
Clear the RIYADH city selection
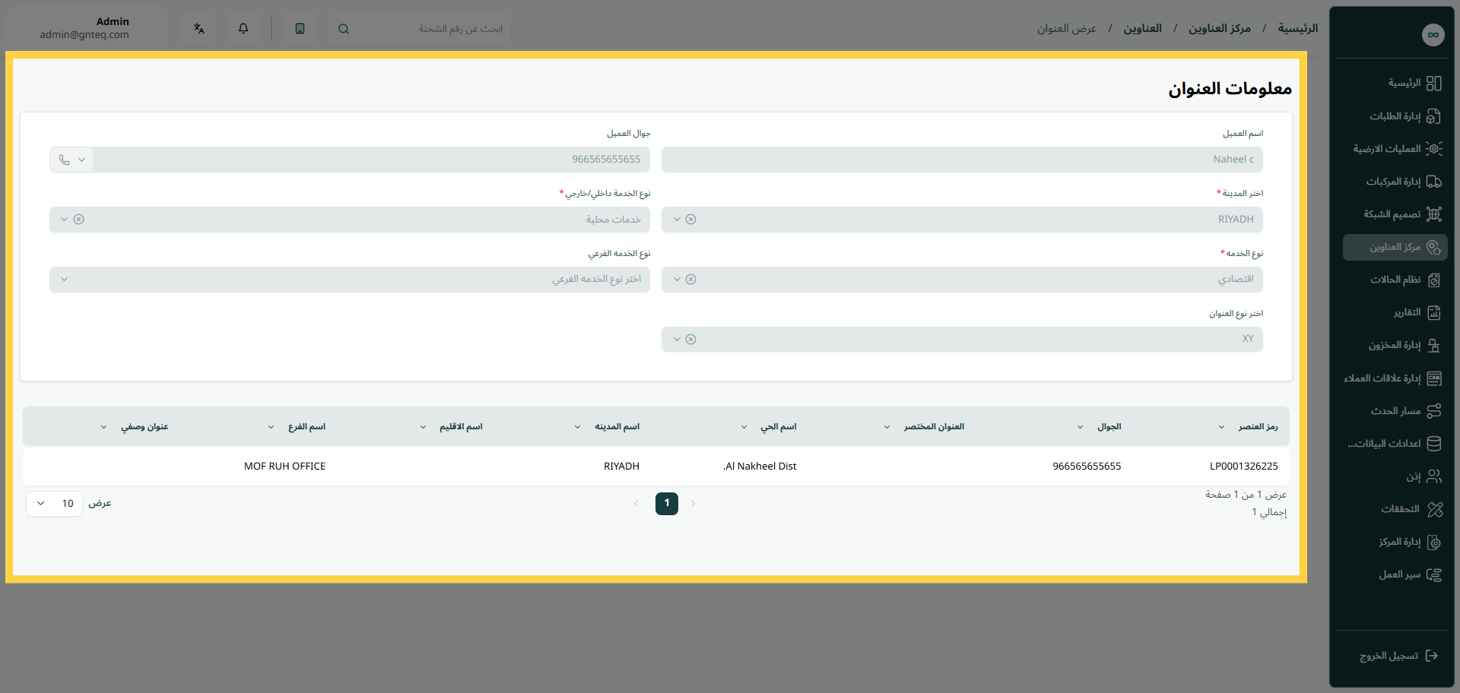pos(690,220)
